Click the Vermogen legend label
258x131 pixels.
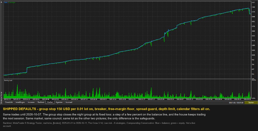coord(12,2)
